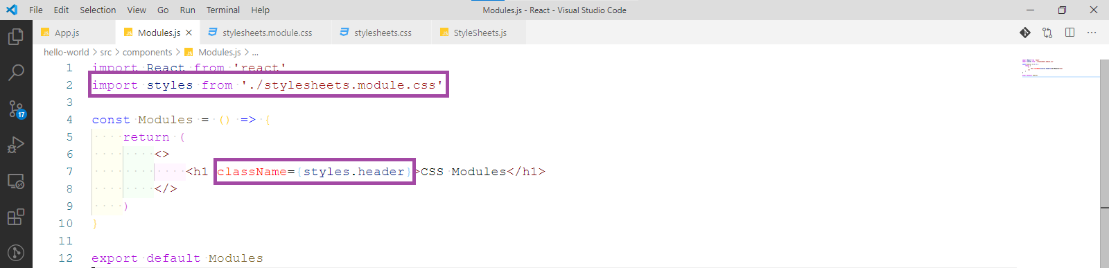This screenshot has width=1109, height=268.
Task: Open the Extensions view icon
Action: click(x=16, y=217)
